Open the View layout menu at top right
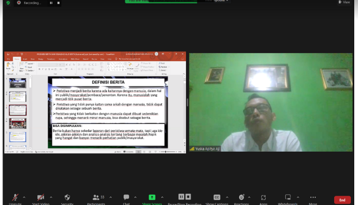 (x=344, y=2)
